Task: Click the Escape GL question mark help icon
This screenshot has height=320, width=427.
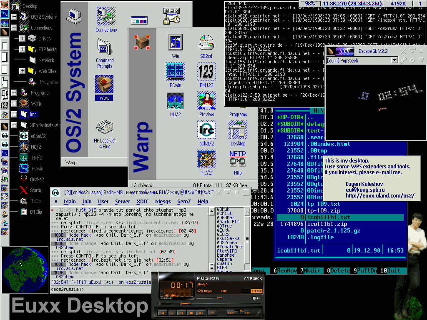Action: (421, 60)
